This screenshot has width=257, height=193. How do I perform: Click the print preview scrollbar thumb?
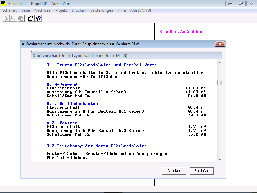tap(220, 83)
